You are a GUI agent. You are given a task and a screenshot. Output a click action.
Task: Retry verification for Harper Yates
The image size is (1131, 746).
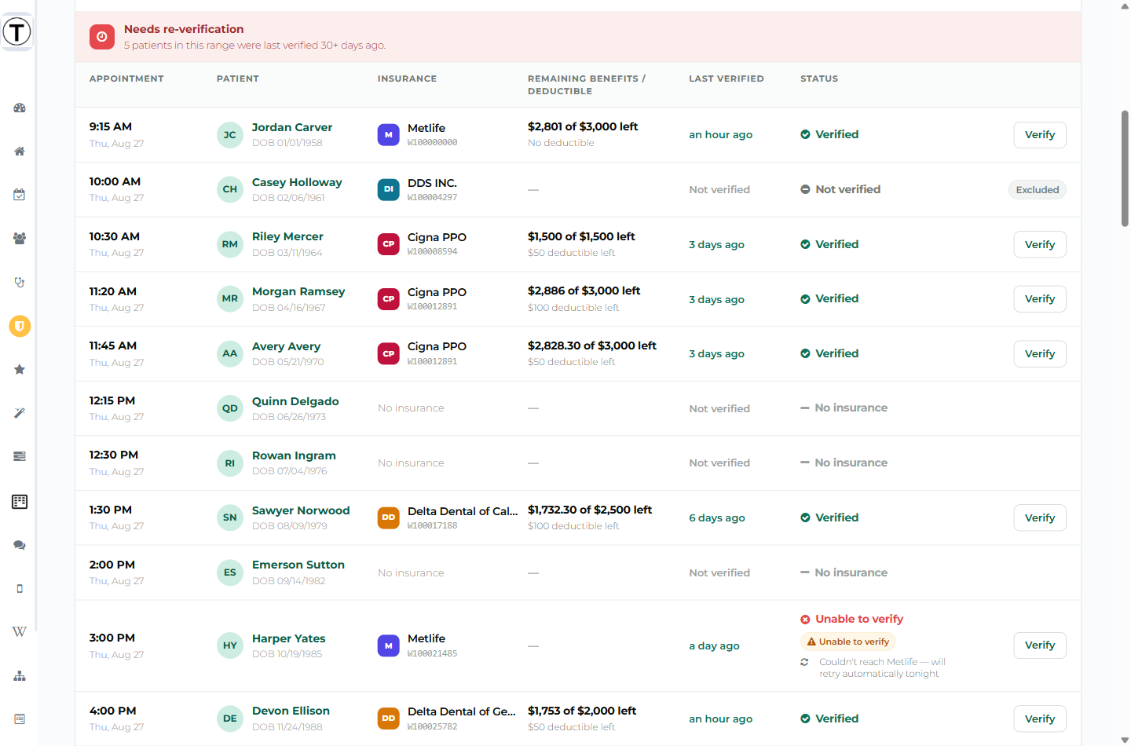click(1040, 645)
